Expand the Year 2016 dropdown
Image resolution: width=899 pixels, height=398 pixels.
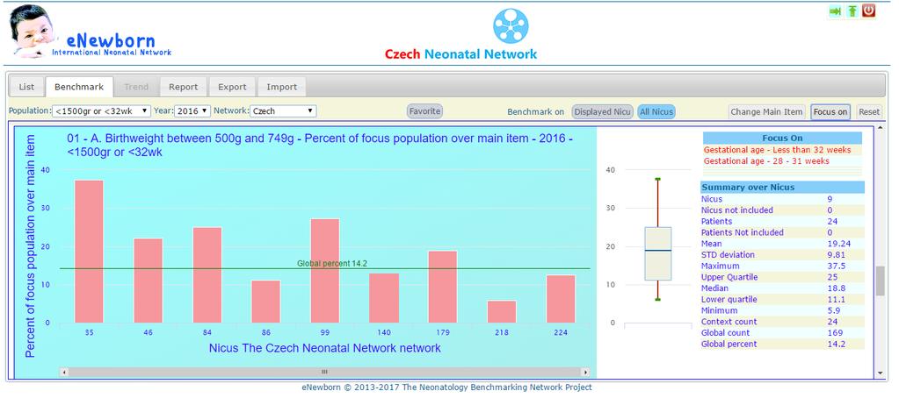tap(192, 111)
